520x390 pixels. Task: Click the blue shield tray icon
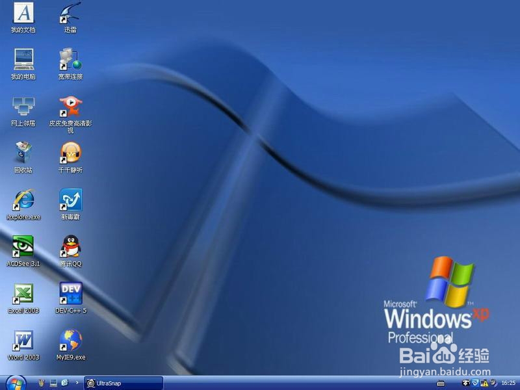pyautogui.click(x=476, y=383)
